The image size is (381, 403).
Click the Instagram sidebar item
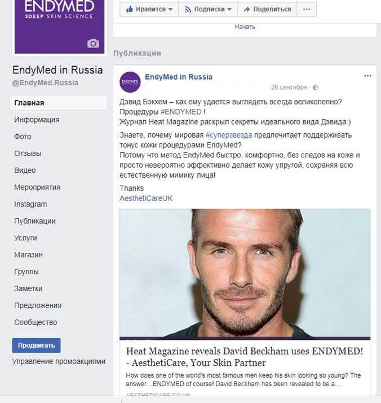tap(30, 204)
